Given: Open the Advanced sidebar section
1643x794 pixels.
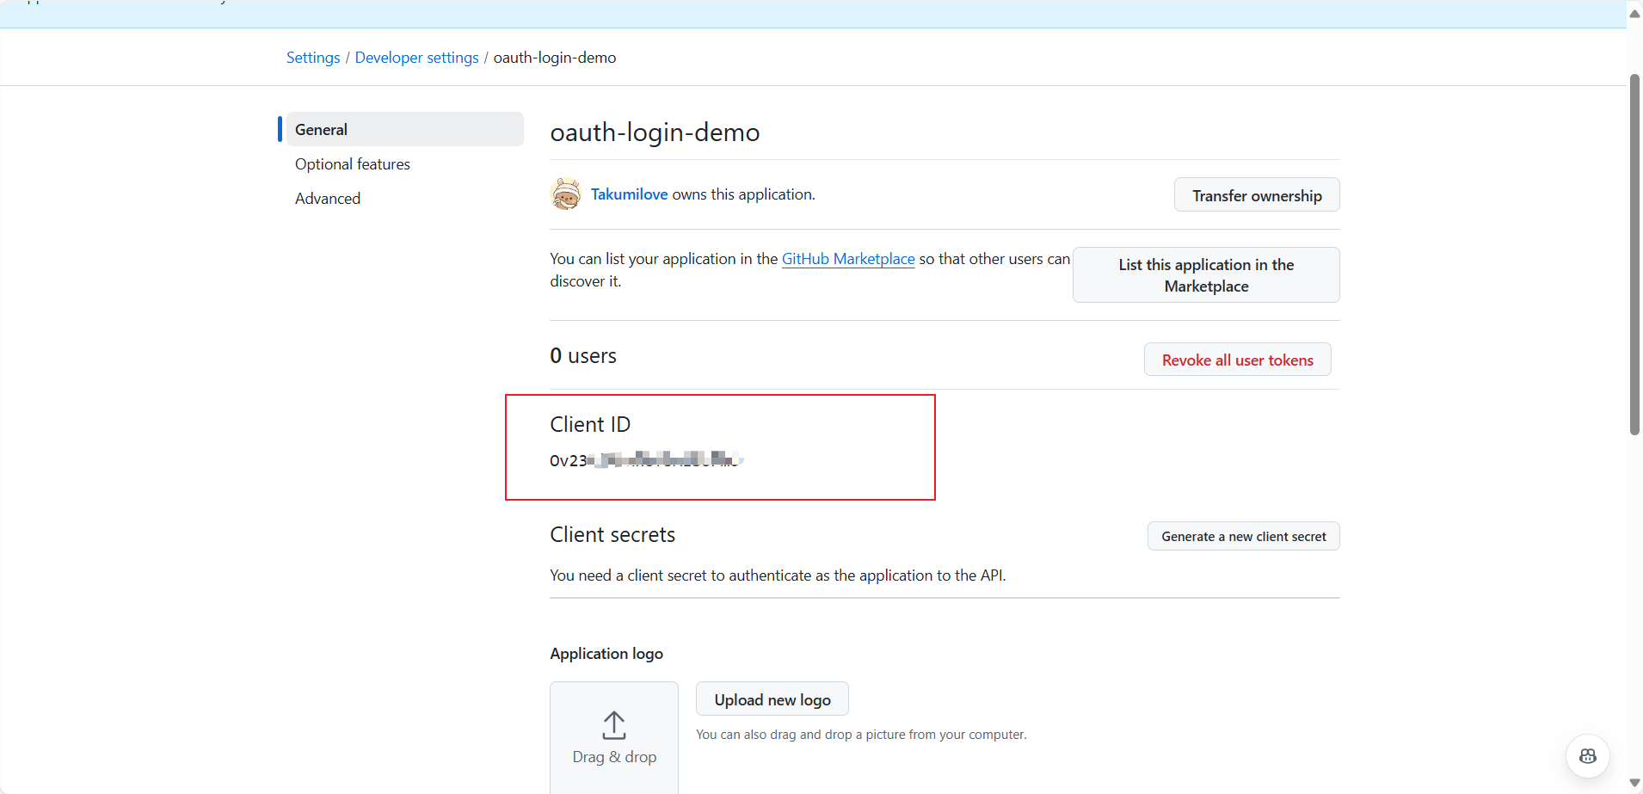Looking at the screenshot, I should tap(328, 199).
